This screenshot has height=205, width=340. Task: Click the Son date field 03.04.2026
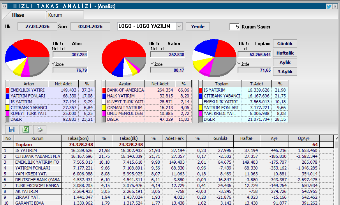[x=90, y=27]
